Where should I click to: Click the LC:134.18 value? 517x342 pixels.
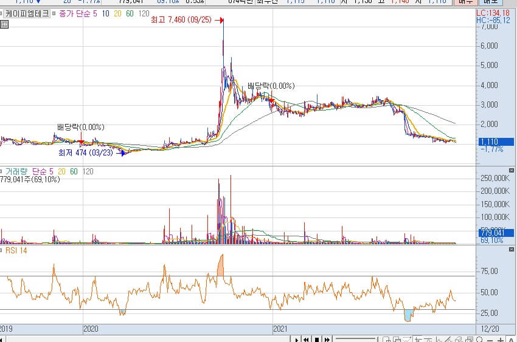[493, 13]
